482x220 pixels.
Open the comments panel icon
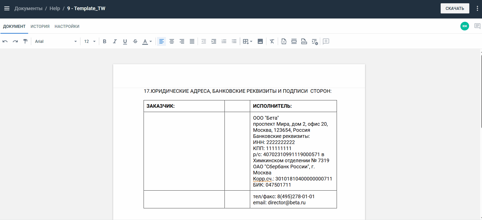coord(477,26)
